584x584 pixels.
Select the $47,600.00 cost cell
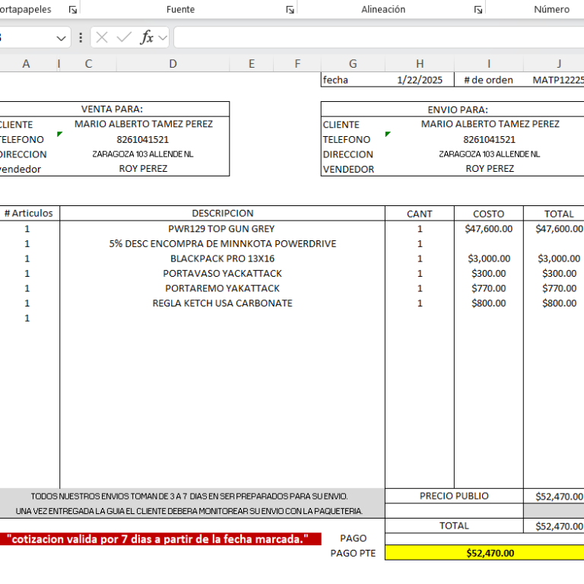489,229
